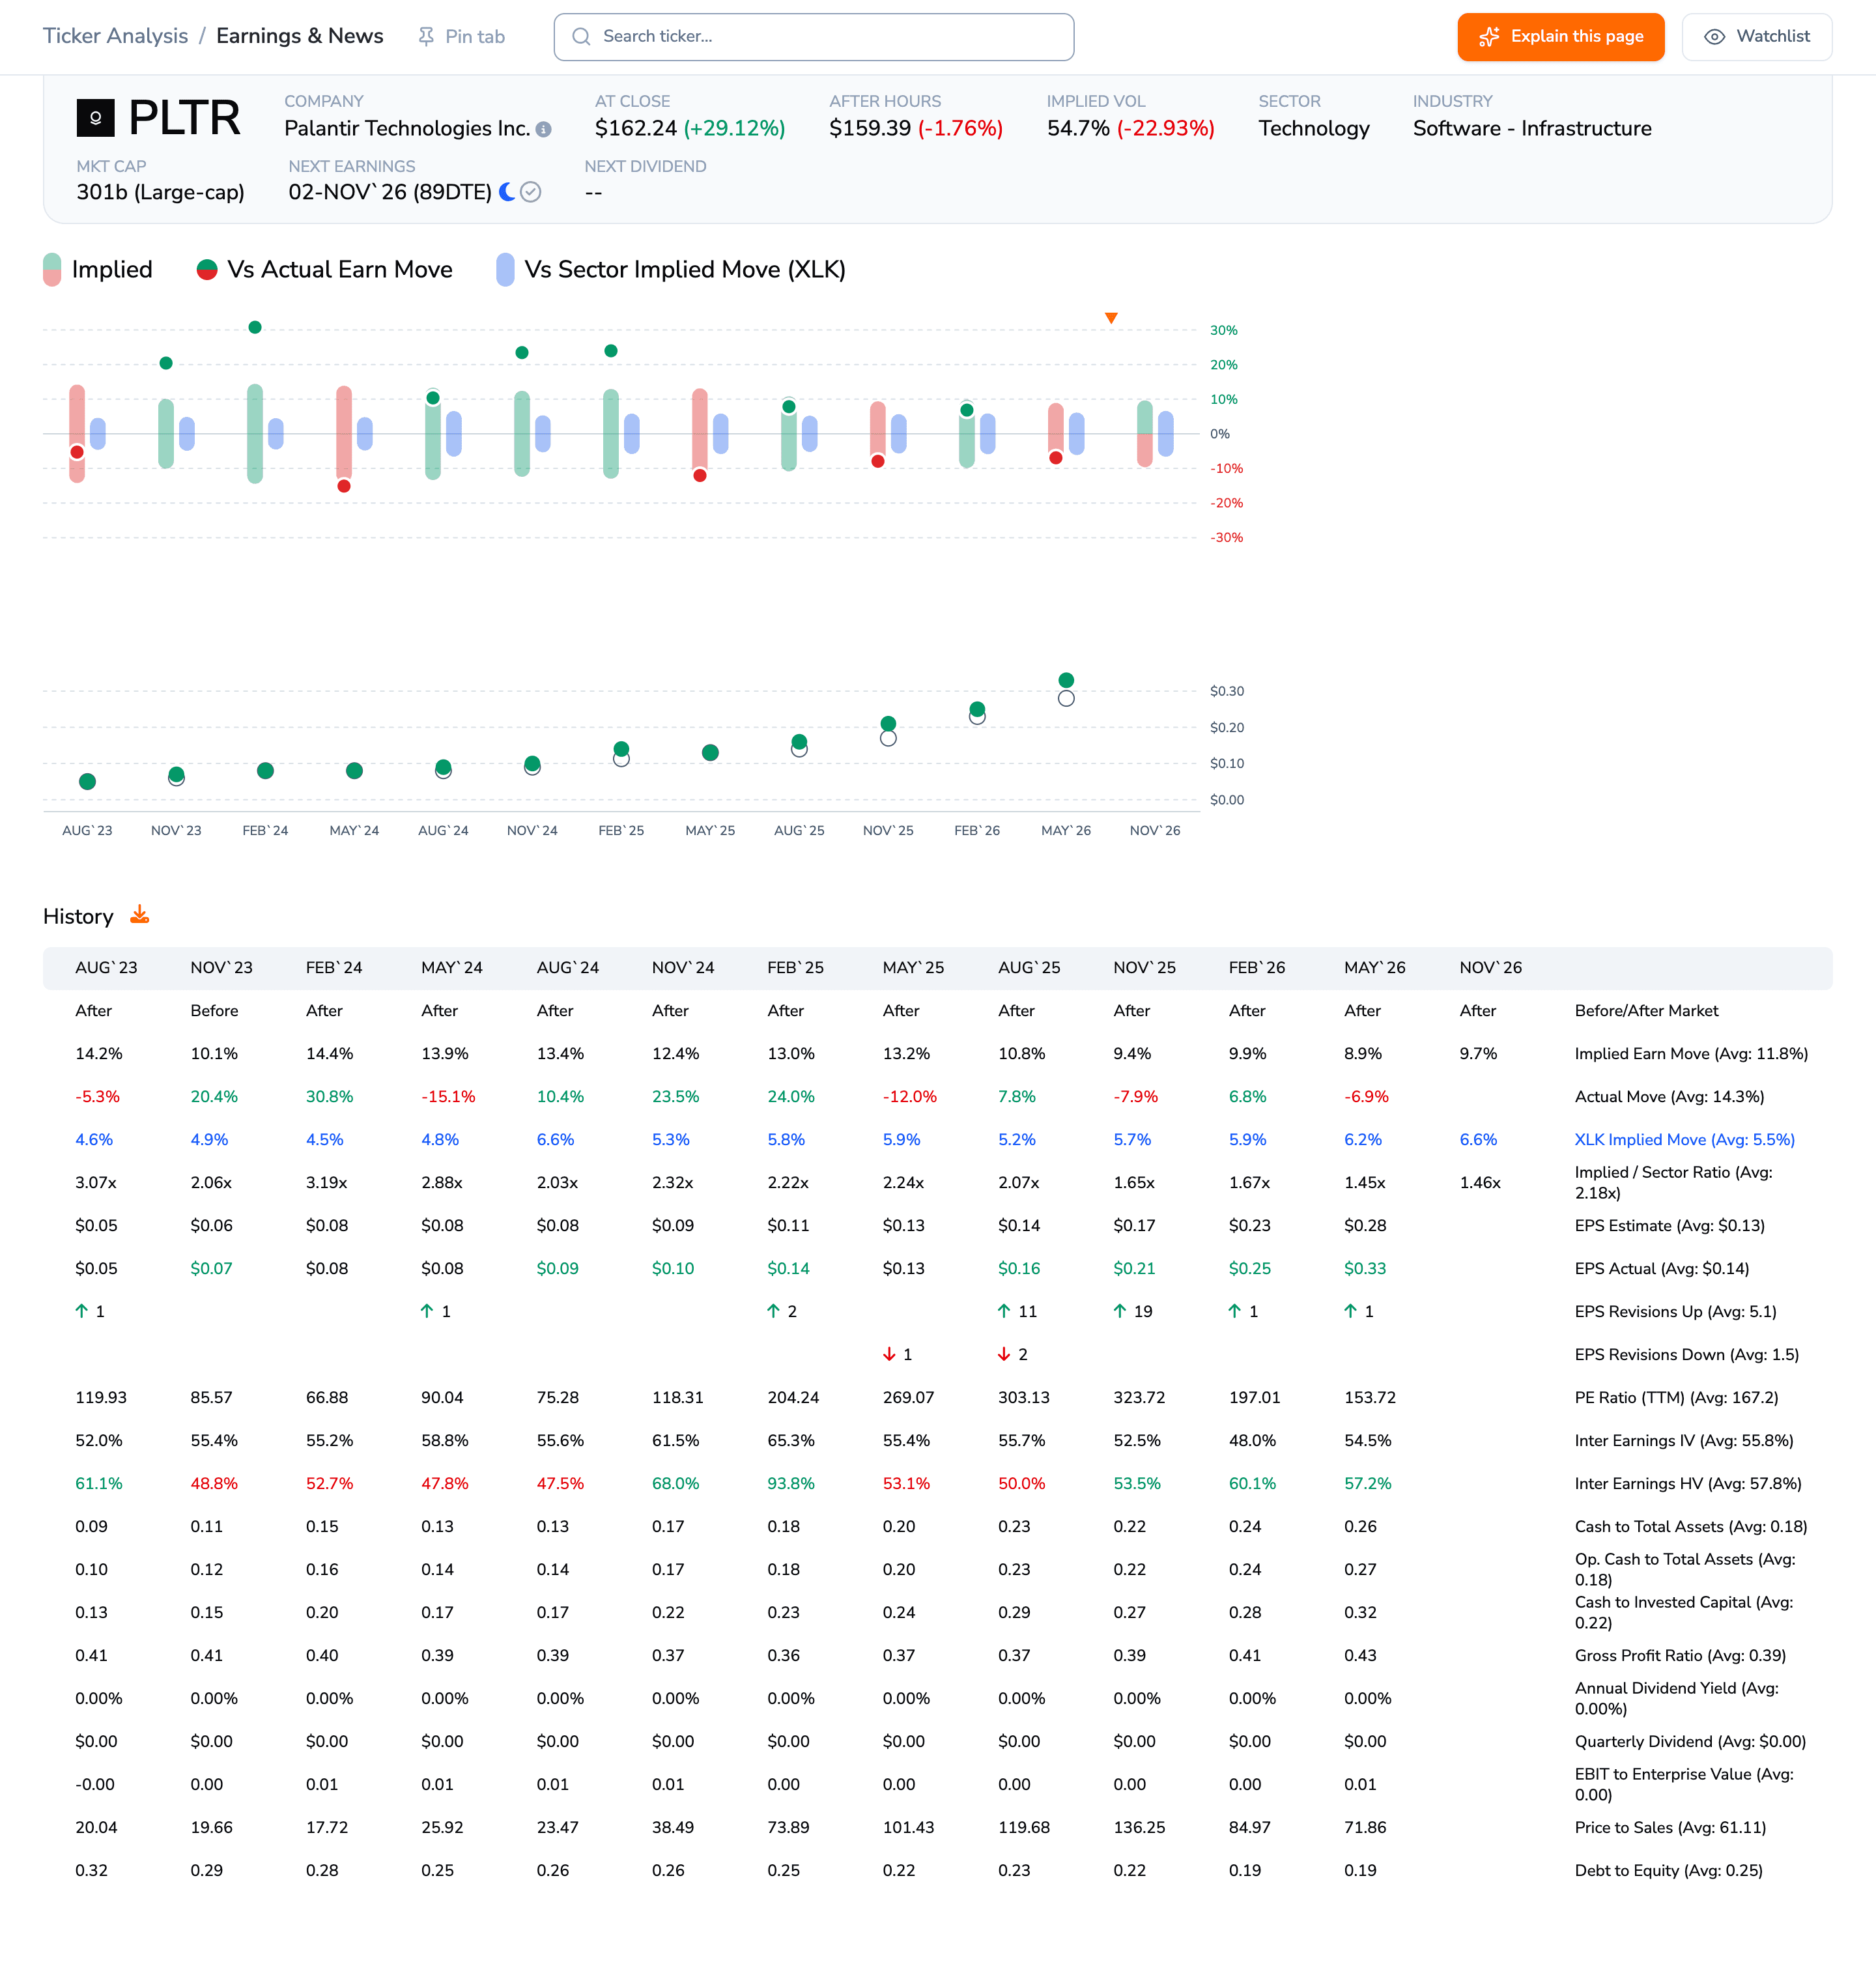
Task: Click down arrow for MAY`25 EPS revisions 1
Action: coord(889,1354)
